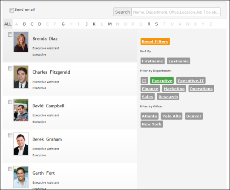Viewport: 230px width, 190px height.
Task: Select Brenda Diaz's checkbox
Action: click(x=10, y=35)
